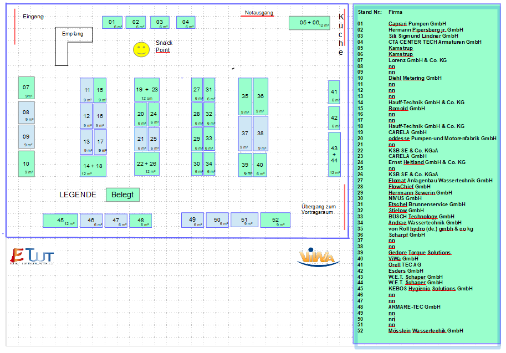The image size is (506, 353).
Task: Select booth 52 in the bottom row
Action: [x=275, y=220]
